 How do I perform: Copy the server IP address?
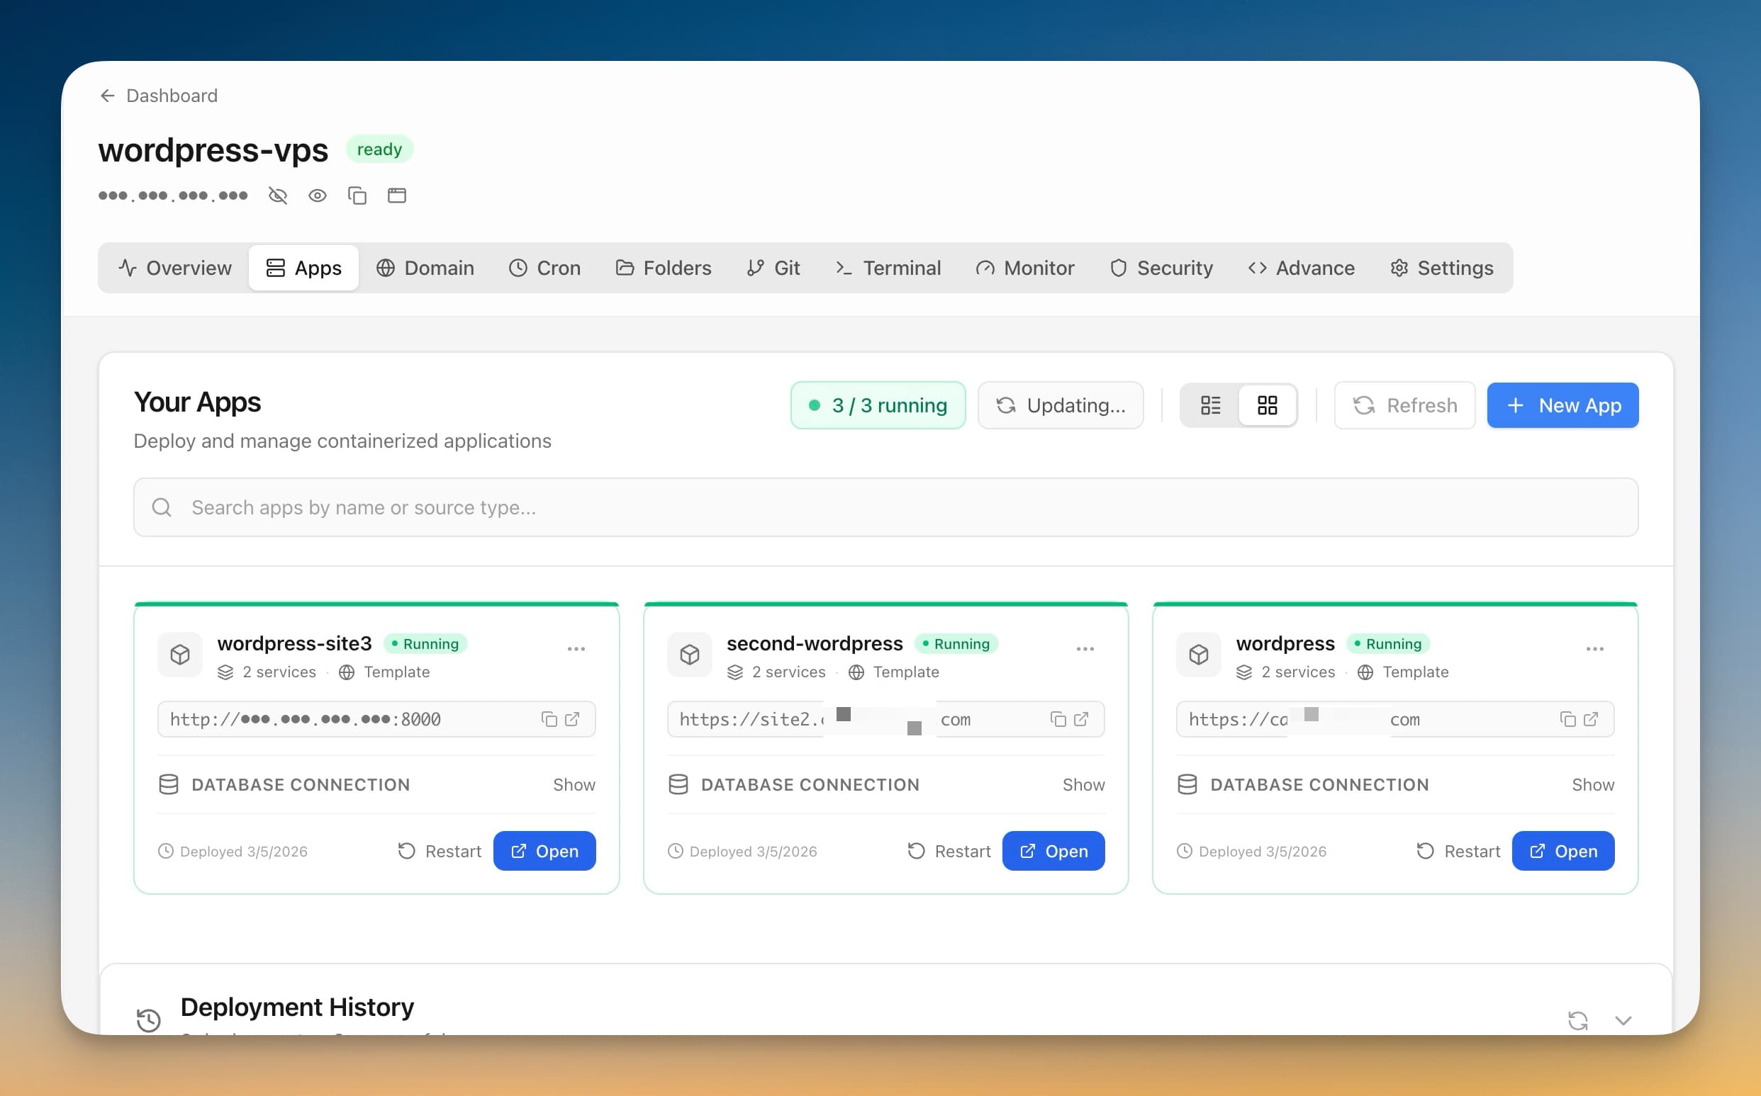pyautogui.click(x=357, y=195)
